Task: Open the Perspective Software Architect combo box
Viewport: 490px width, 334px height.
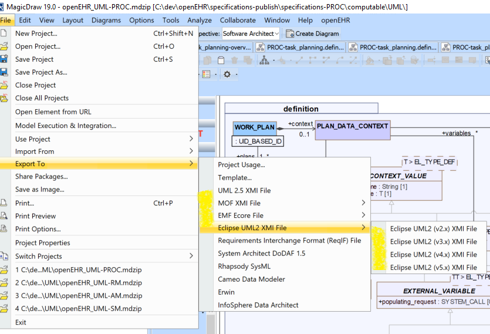Action: click(251, 33)
